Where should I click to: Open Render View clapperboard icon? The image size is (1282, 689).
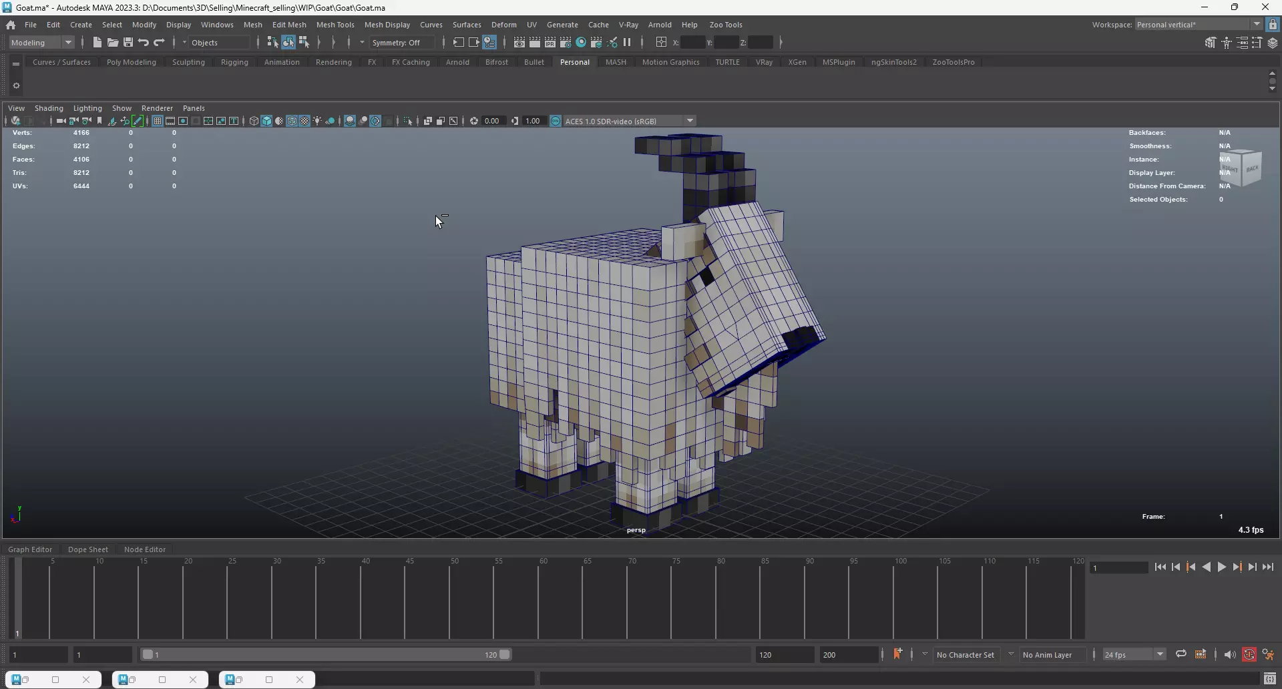coord(519,42)
